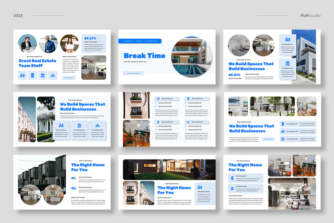Click the chart icon in Our Services 01 card top-right slide

point(288,39)
